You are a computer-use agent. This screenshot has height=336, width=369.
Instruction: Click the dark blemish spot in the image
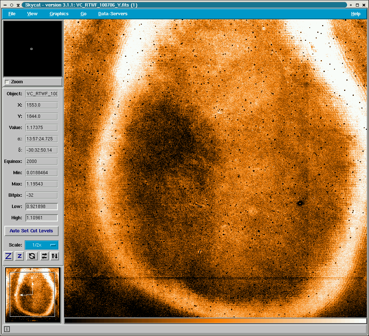point(300,203)
